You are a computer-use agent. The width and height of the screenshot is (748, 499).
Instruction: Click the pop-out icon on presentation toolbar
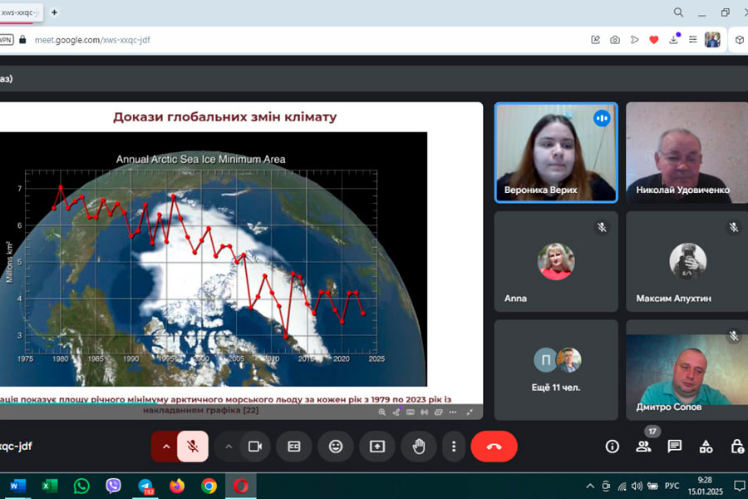coord(438,413)
